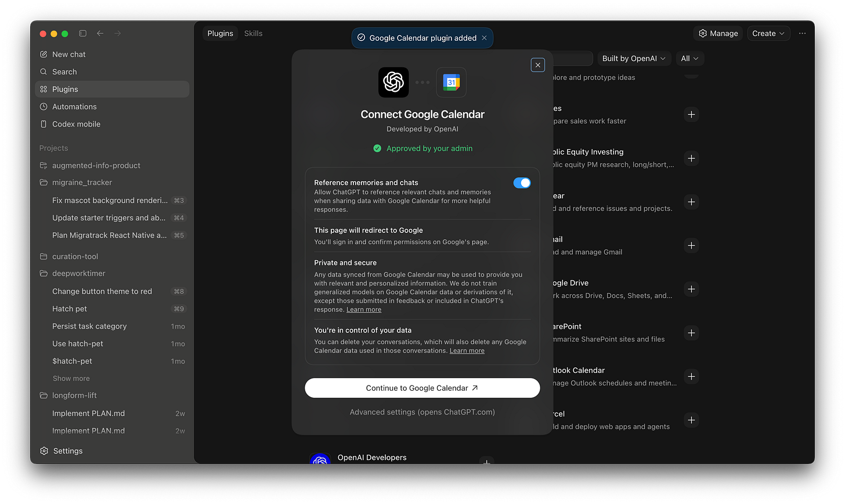Screen dimensions: 845x504
Task: Open the Create dropdown menu
Action: (x=768, y=33)
